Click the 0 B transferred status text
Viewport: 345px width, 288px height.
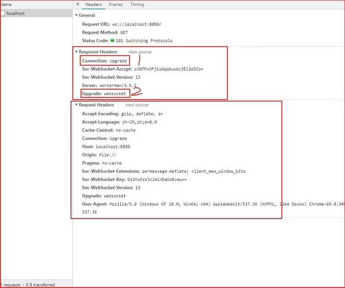40,285
